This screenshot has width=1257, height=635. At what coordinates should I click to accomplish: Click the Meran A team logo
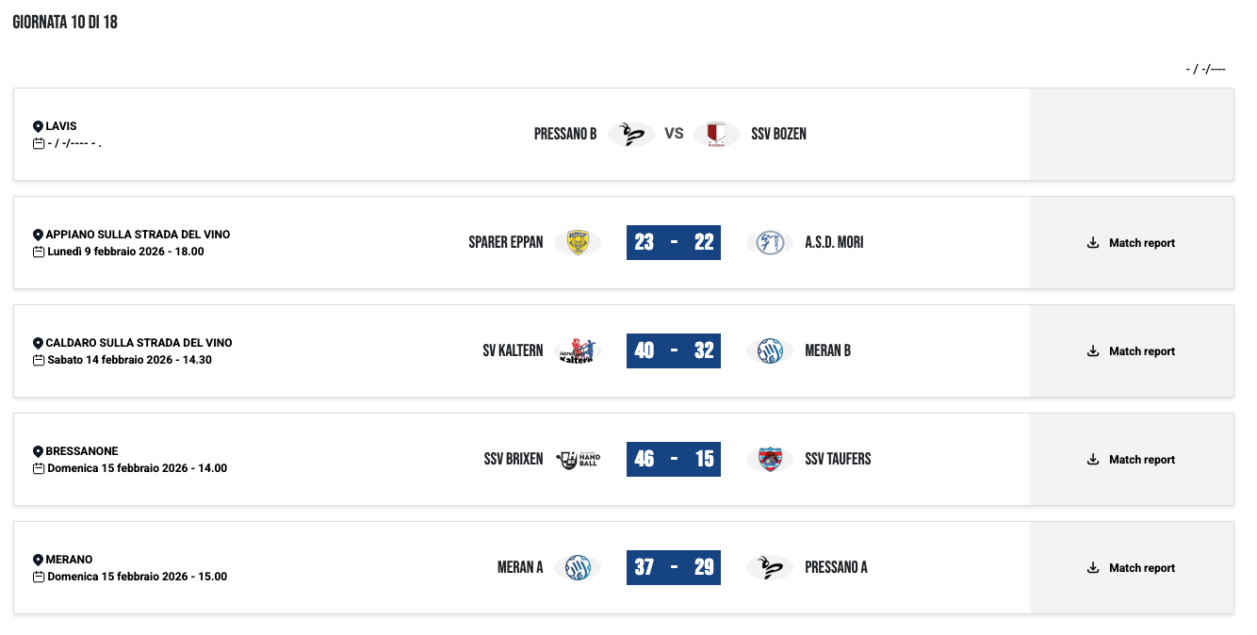pos(578,567)
